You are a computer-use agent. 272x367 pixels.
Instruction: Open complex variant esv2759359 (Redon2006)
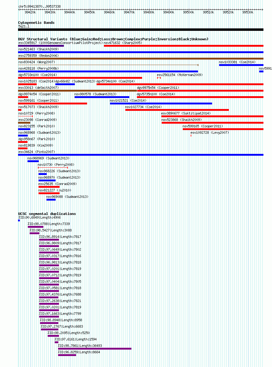[x=141, y=59]
